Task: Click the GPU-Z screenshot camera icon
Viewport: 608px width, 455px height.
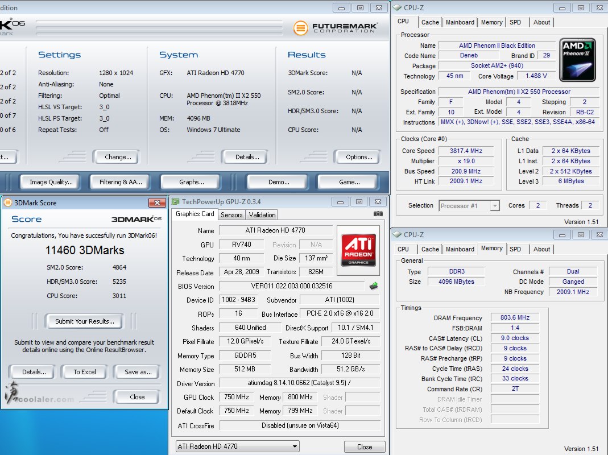Action: 378,214
